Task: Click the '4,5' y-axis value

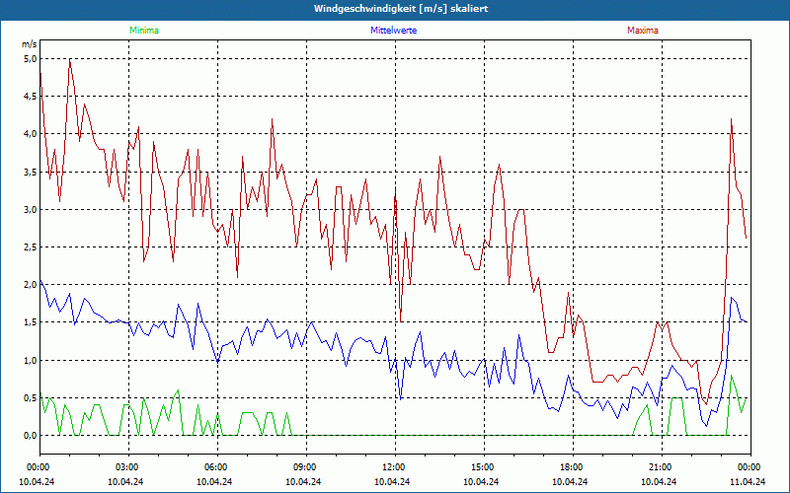Action: 31,97
